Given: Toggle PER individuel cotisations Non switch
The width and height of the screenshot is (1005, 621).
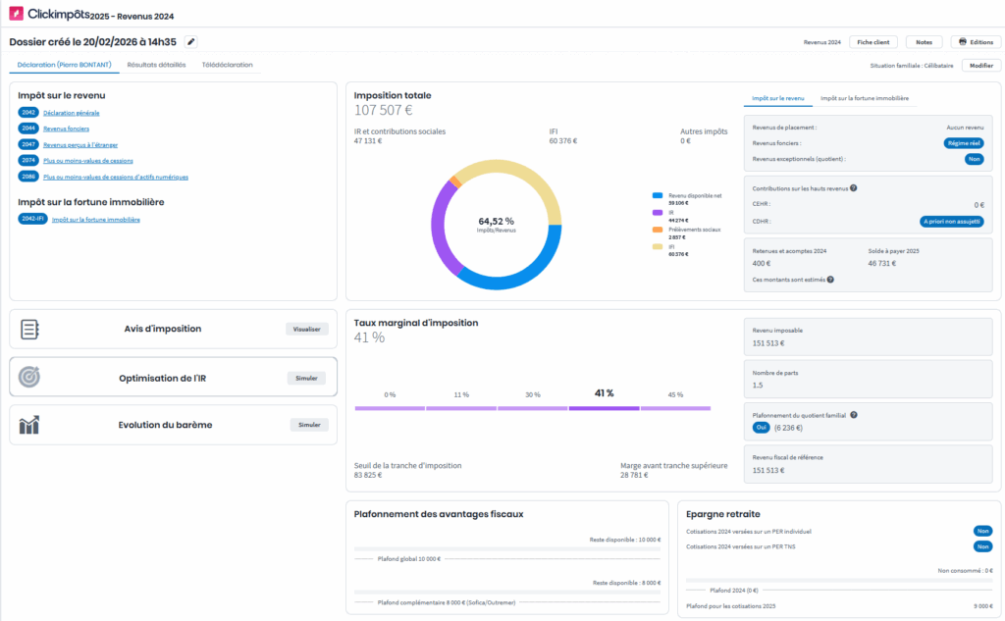Looking at the screenshot, I should tap(982, 531).
